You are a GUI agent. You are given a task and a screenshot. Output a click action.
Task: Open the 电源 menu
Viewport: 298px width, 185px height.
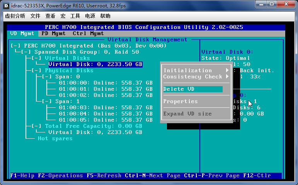click(90, 16)
